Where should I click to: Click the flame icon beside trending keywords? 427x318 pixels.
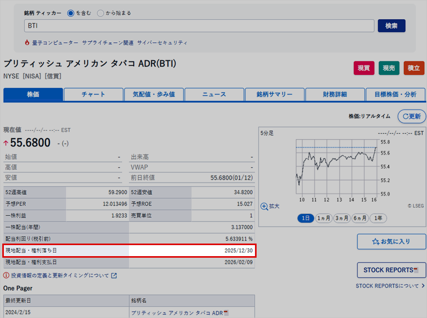(27, 42)
